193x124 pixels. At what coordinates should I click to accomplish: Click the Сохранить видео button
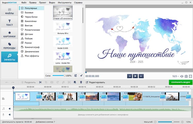[180, 82]
